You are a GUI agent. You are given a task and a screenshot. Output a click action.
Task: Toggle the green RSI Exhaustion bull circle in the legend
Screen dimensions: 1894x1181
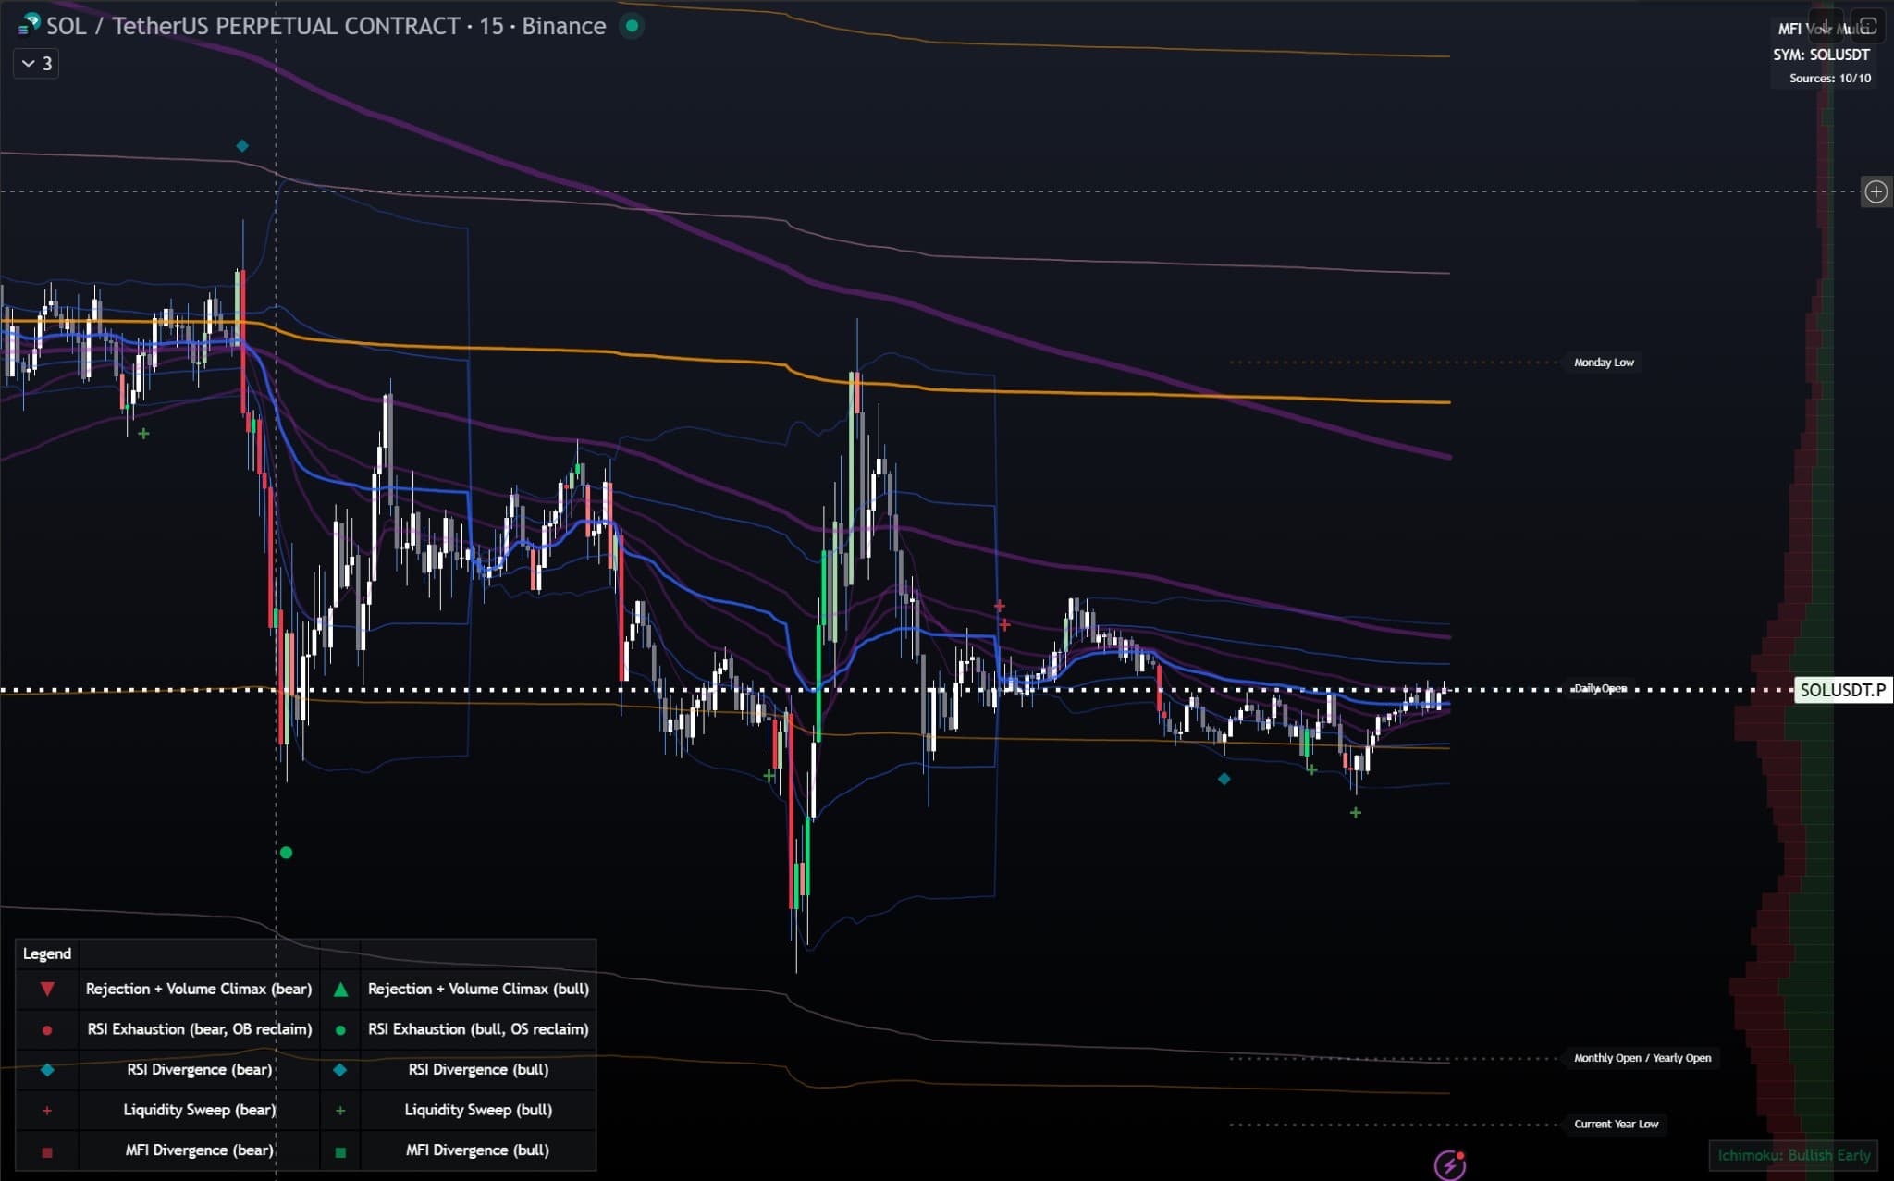(340, 1029)
